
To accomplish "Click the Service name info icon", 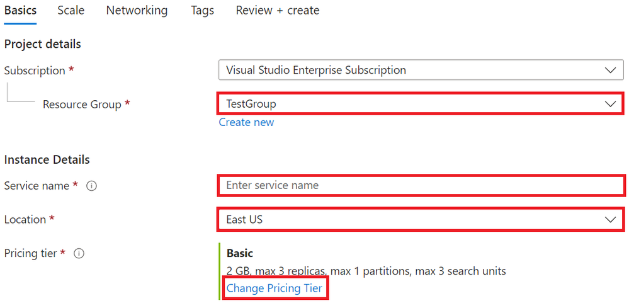I will click(x=91, y=186).
